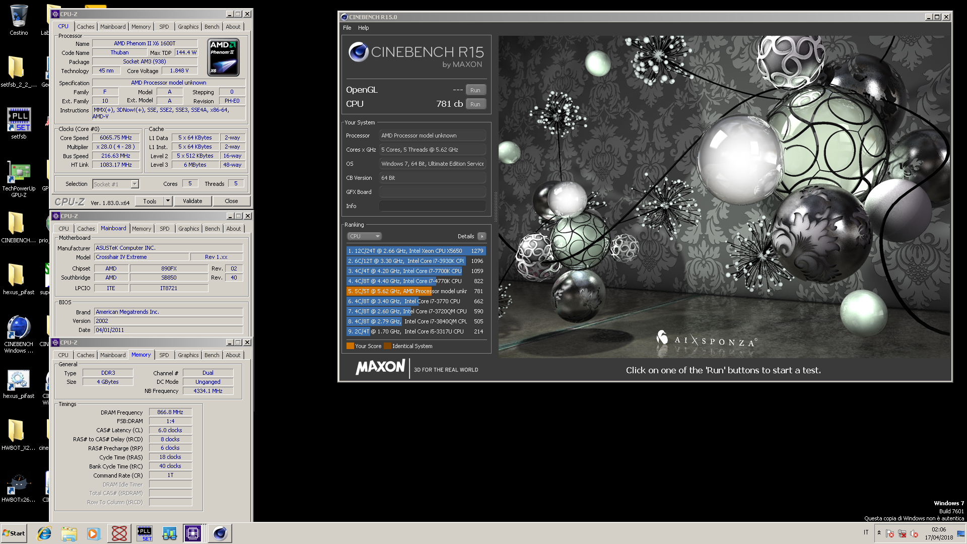Click the Tools button in CPU-Z
This screenshot has width=967, height=544.
(x=150, y=201)
